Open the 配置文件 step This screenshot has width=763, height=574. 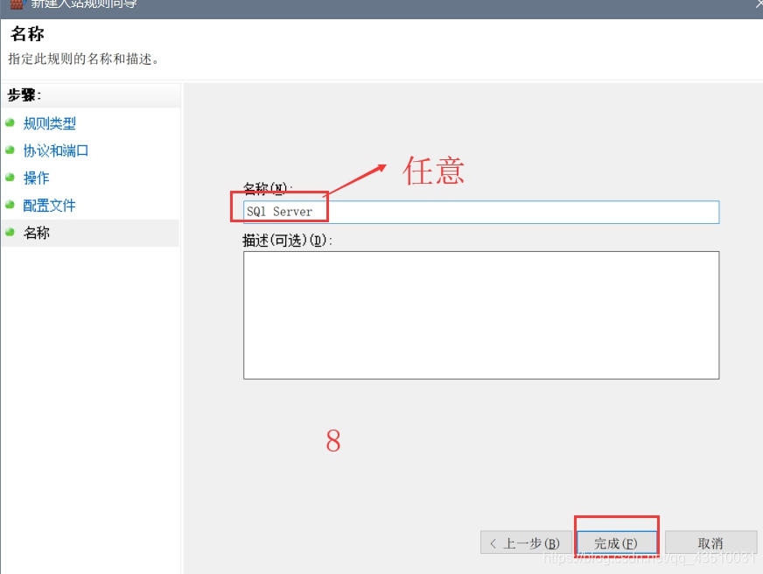(49, 206)
